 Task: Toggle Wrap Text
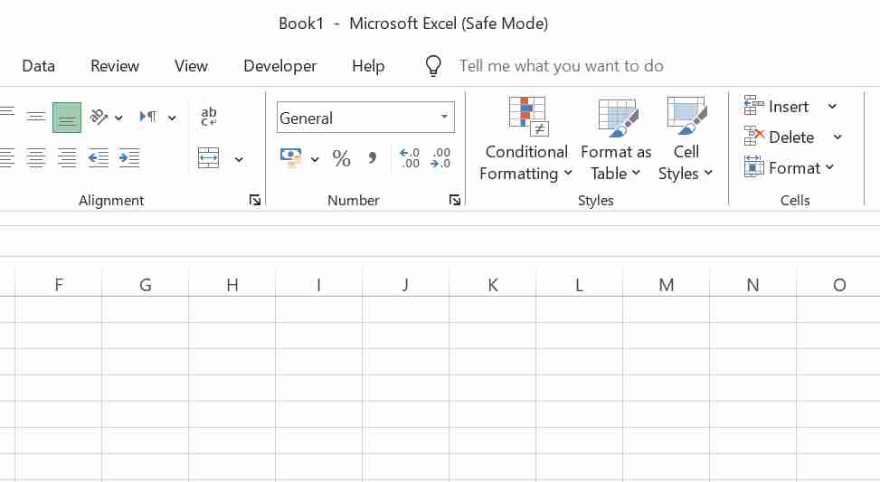pos(209,117)
